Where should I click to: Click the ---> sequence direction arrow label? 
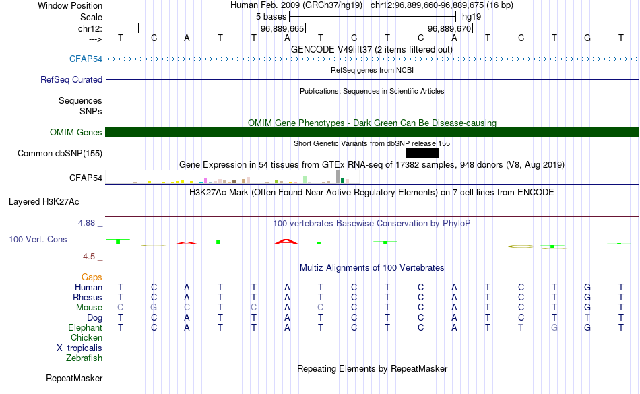95,39
